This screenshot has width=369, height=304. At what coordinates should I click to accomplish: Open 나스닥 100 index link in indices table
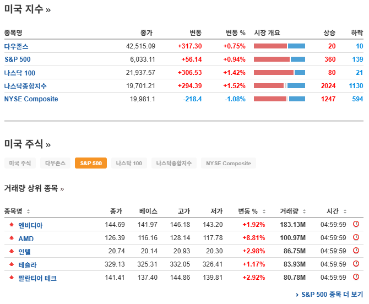pos(20,73)
